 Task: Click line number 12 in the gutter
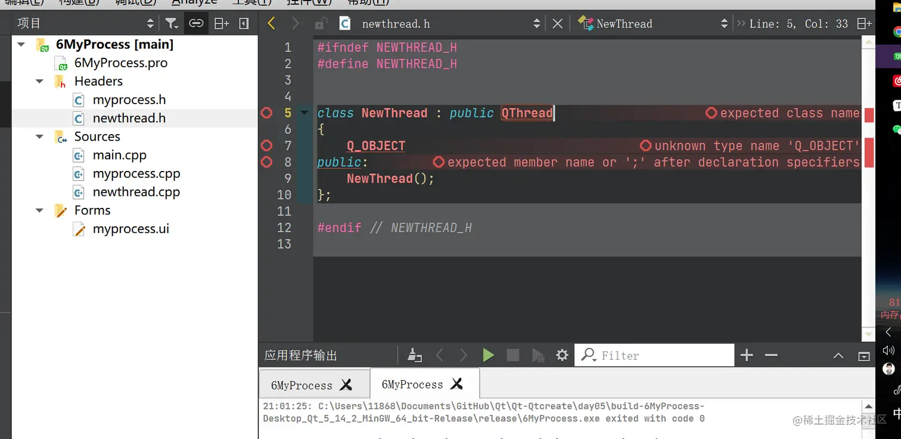[x=284, y=228]
